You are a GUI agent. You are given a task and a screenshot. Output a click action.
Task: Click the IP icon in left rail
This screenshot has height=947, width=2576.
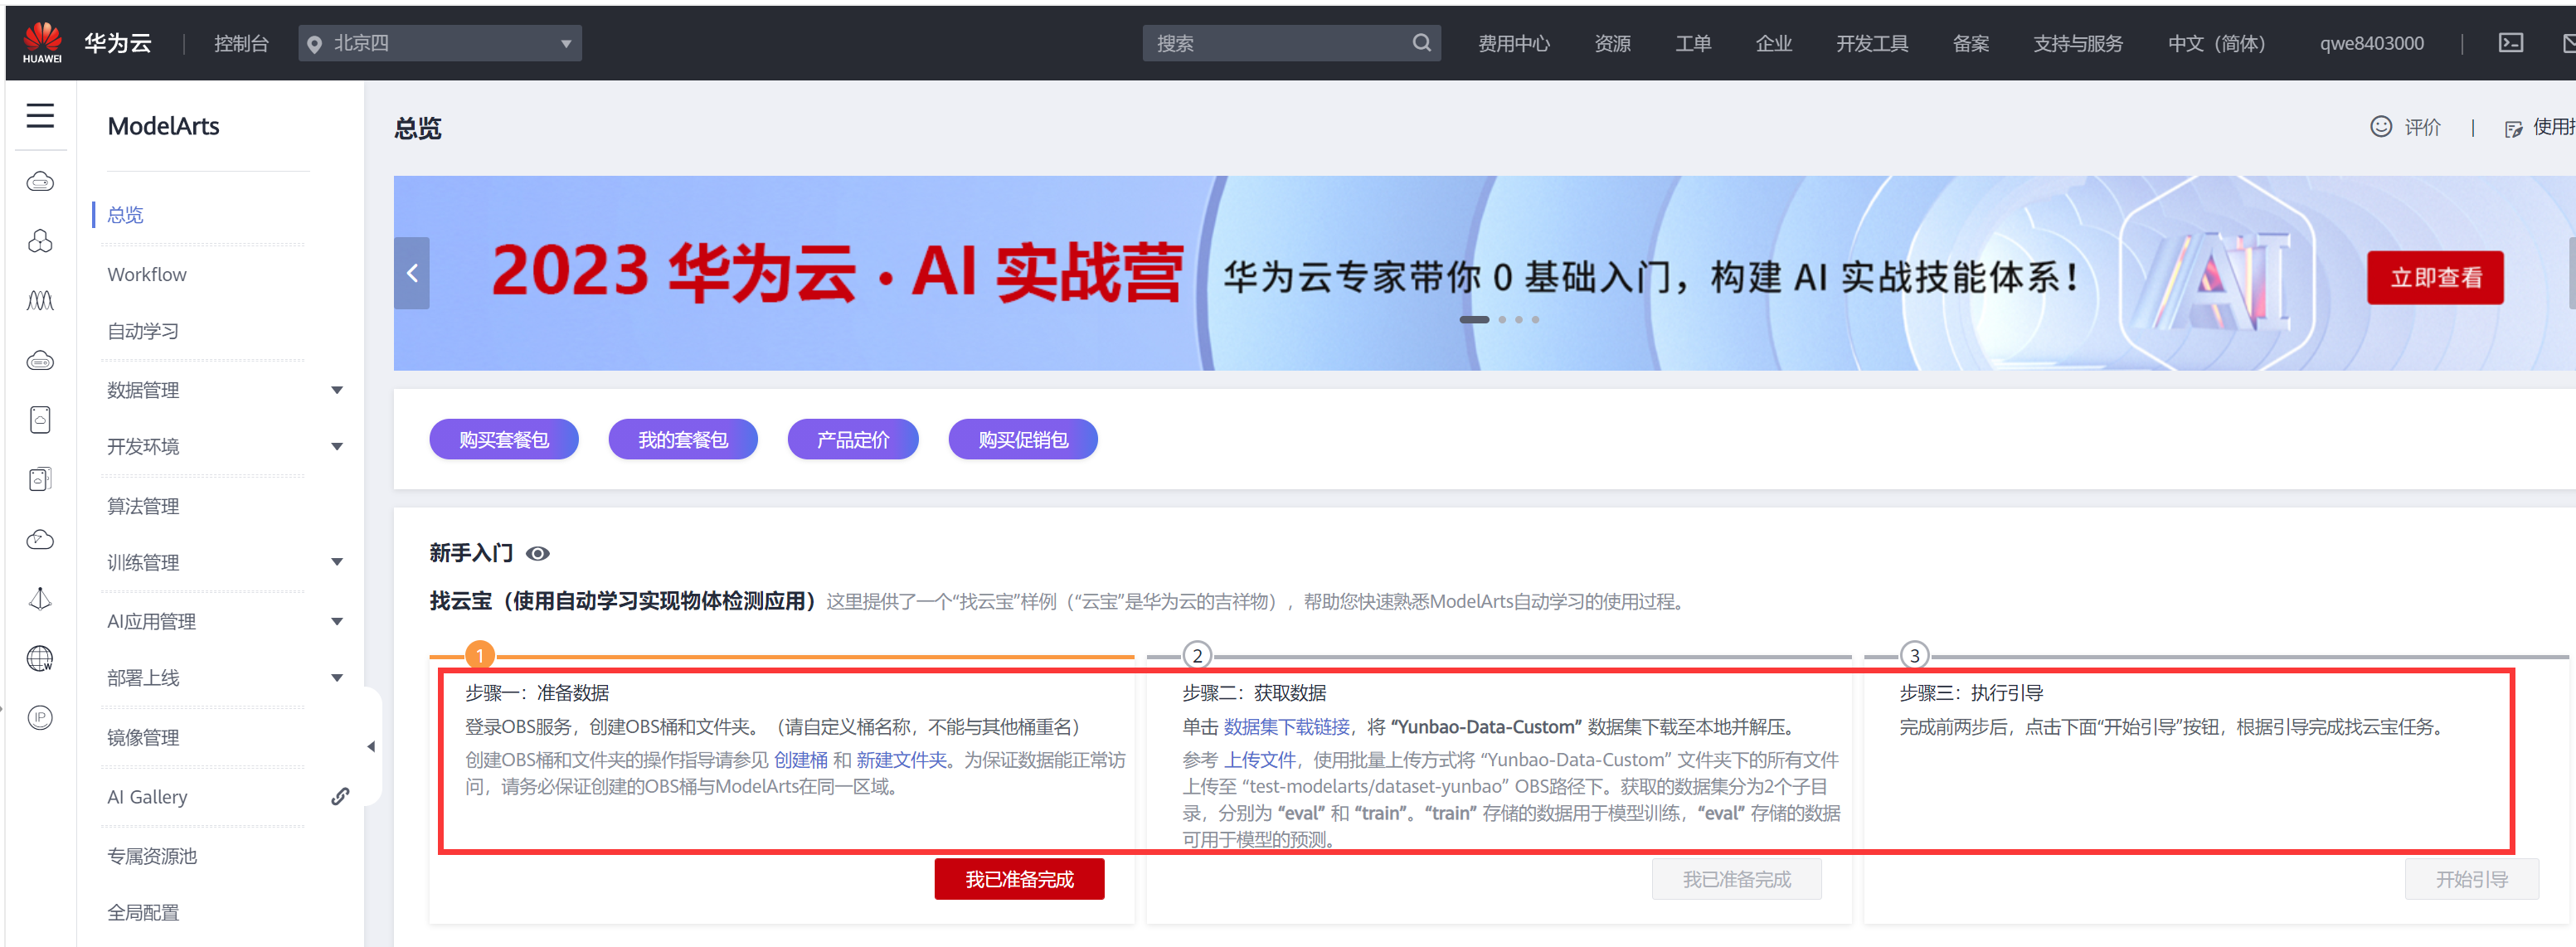[40, 717]
